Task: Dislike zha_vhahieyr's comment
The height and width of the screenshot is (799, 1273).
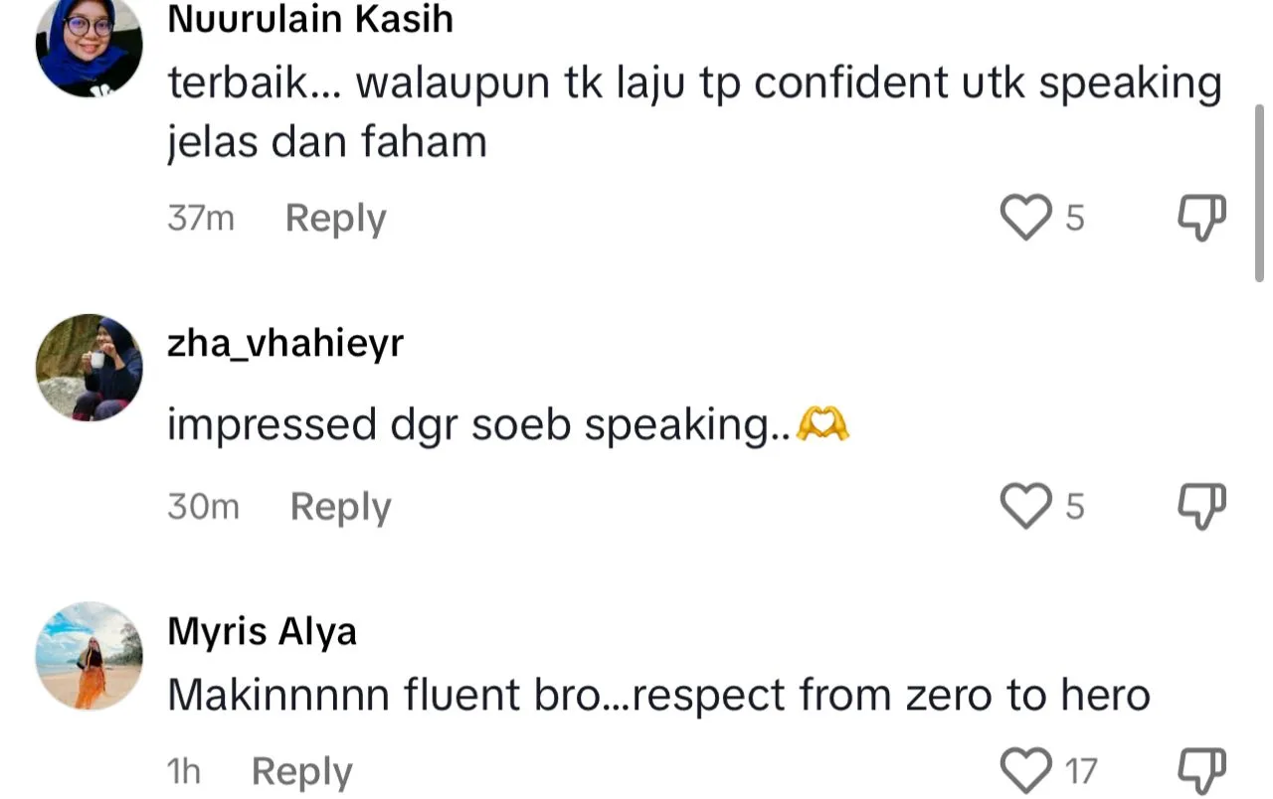Action: (x=1201, y=507)
